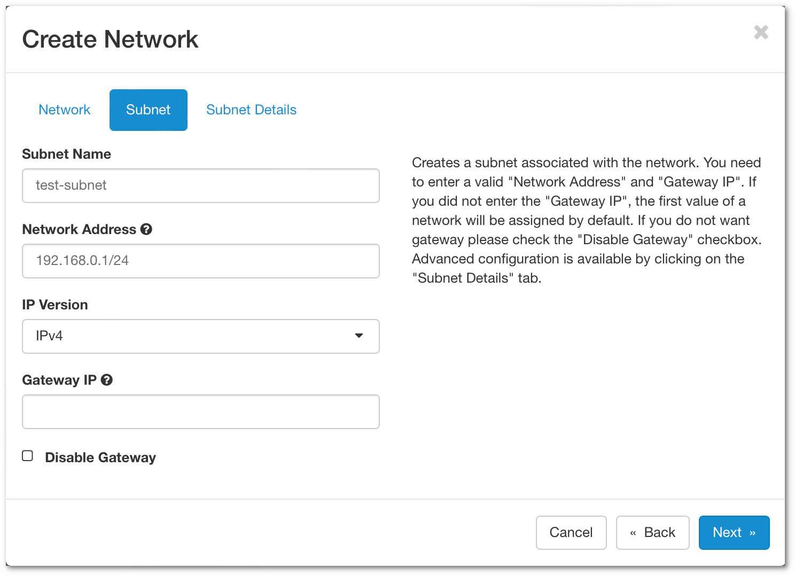
Task: Click into the Network Address field
Action: coord(200,261)
